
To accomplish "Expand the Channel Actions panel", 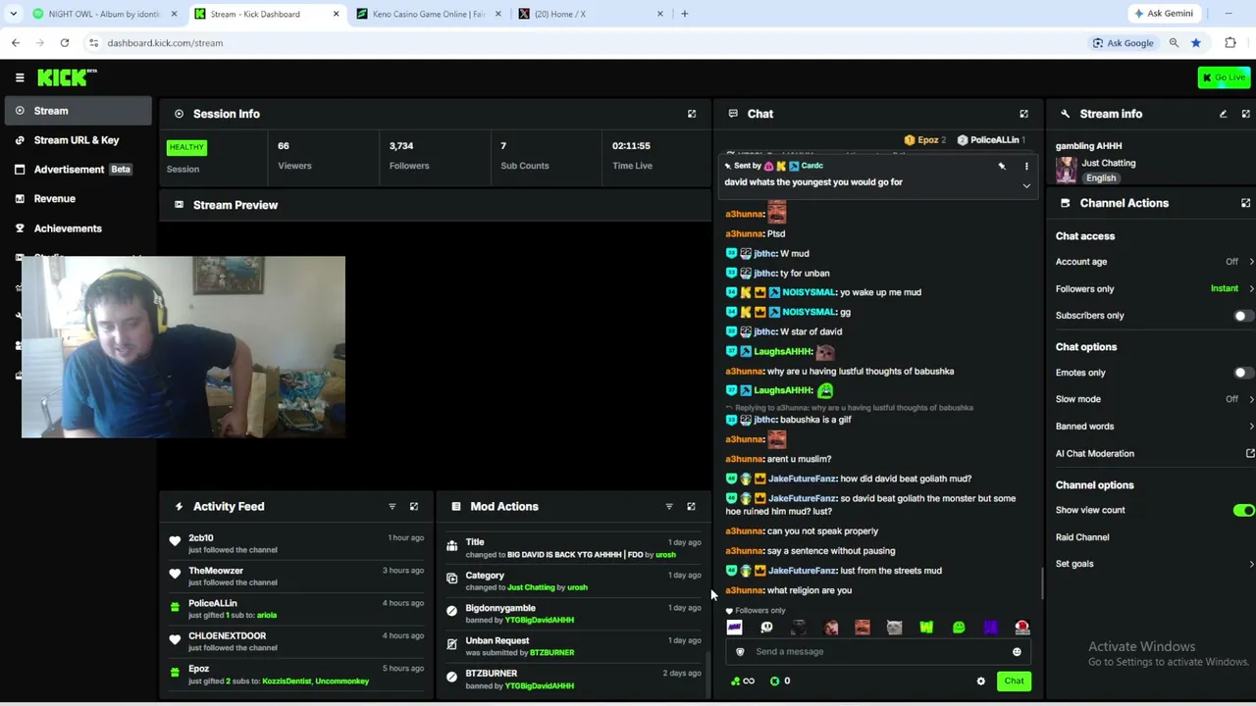I will click(1245, 203).
